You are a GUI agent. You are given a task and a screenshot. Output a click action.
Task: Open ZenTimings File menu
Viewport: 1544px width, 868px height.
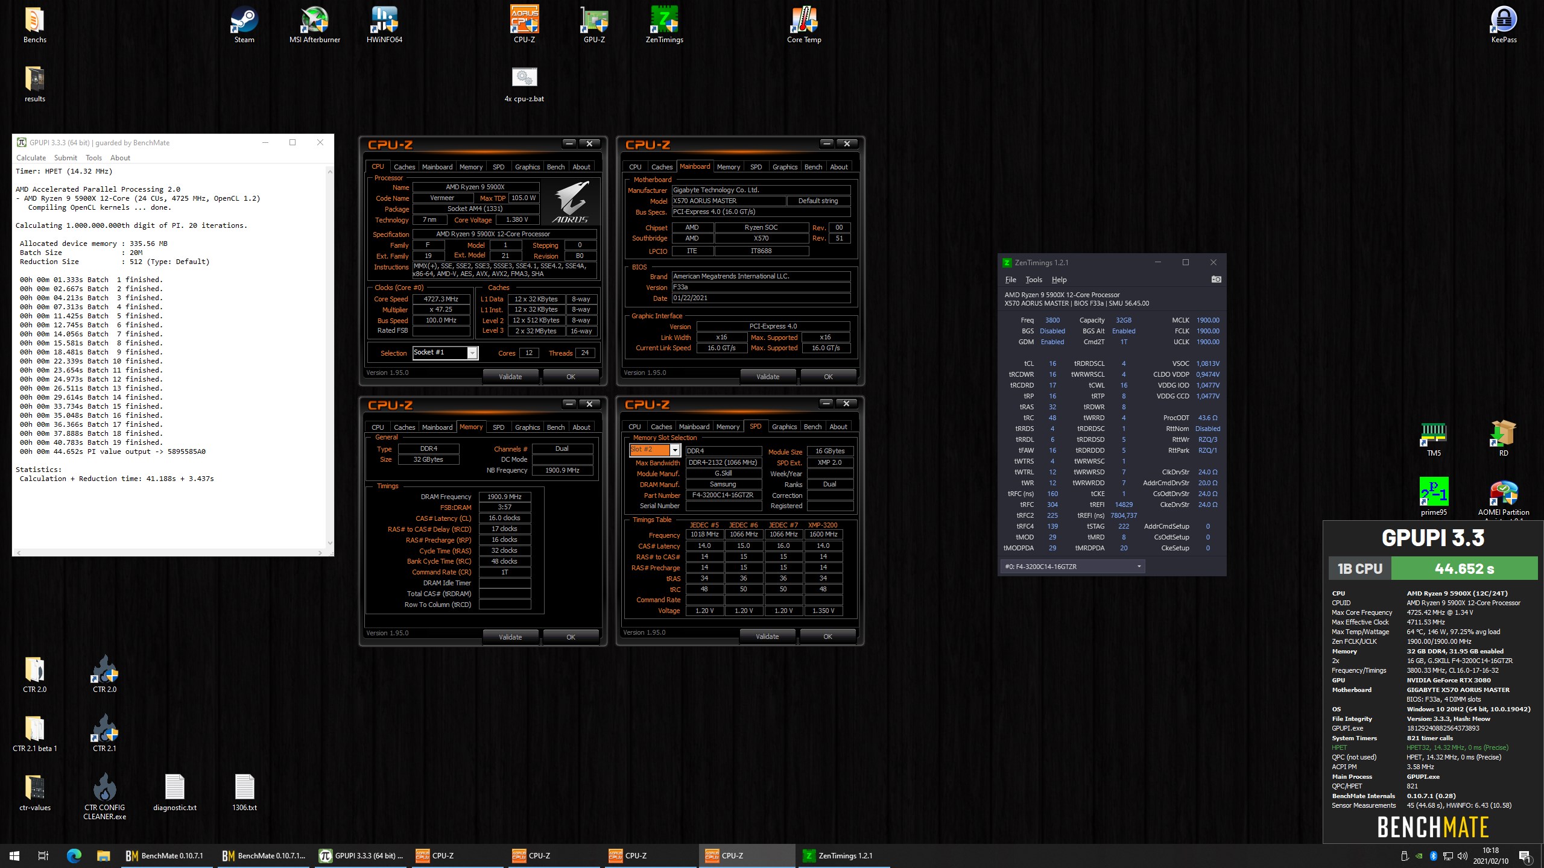(1011, 280)
